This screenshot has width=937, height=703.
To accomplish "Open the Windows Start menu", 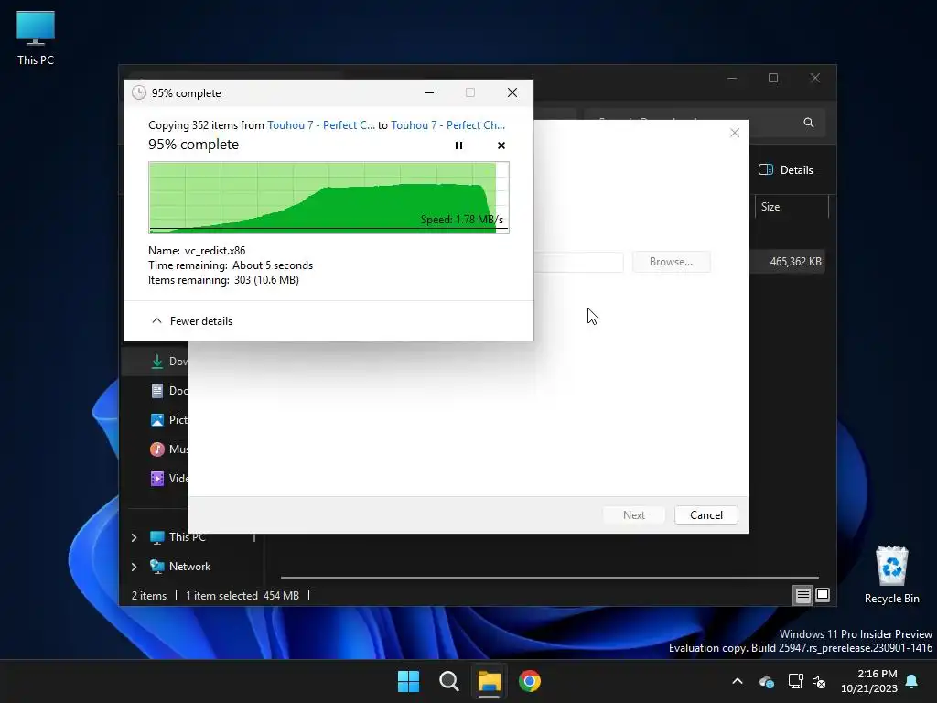I will 409,681.
